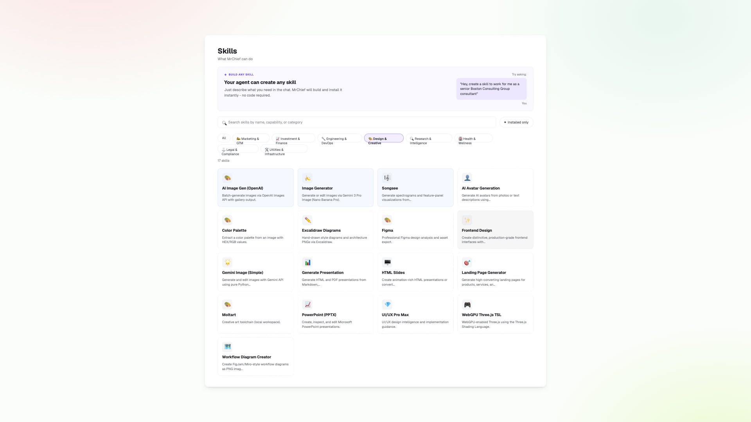751x422 pixels.
Task: Click the Excalidraw Diagrams pencil icon
Action: [307, 220]
